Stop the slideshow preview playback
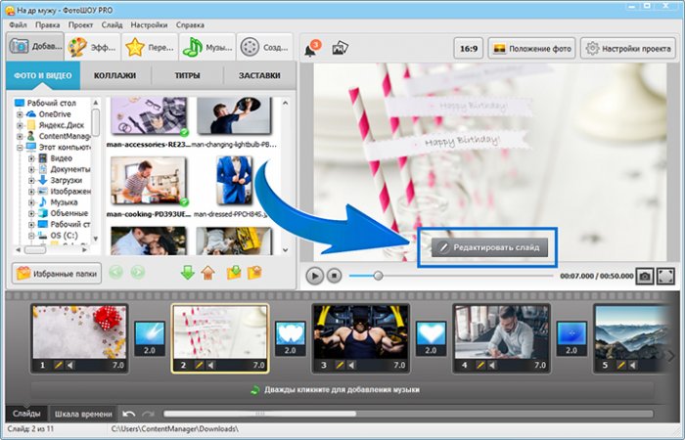The image size is (685, 440). pos(334,276)
